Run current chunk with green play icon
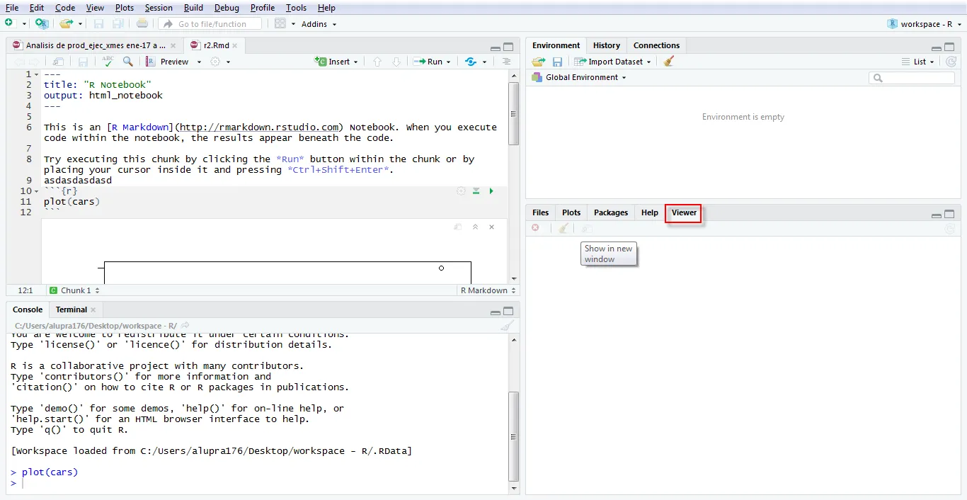 pyautogui.click(x=491, y=191)
